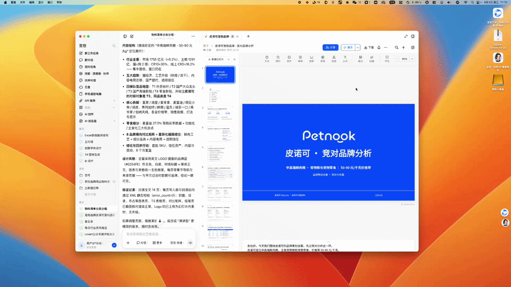Search in the 豆包 sidebar
The image size is (511, 287).
(x=114, y=46)
